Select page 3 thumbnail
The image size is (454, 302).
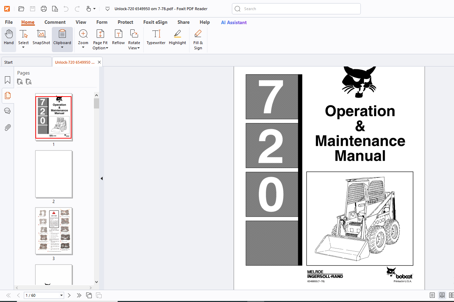[54, 231]
